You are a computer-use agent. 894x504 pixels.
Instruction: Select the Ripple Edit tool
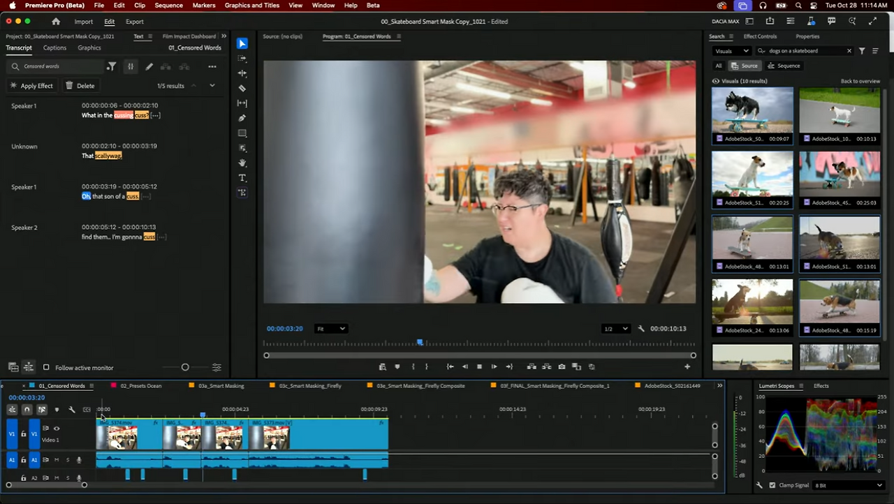[242, 73]
